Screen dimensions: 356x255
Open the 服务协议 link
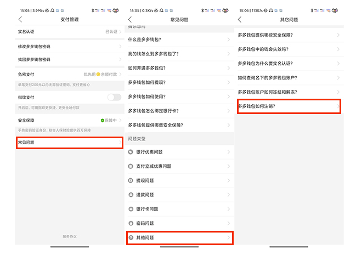pos(70,236)
